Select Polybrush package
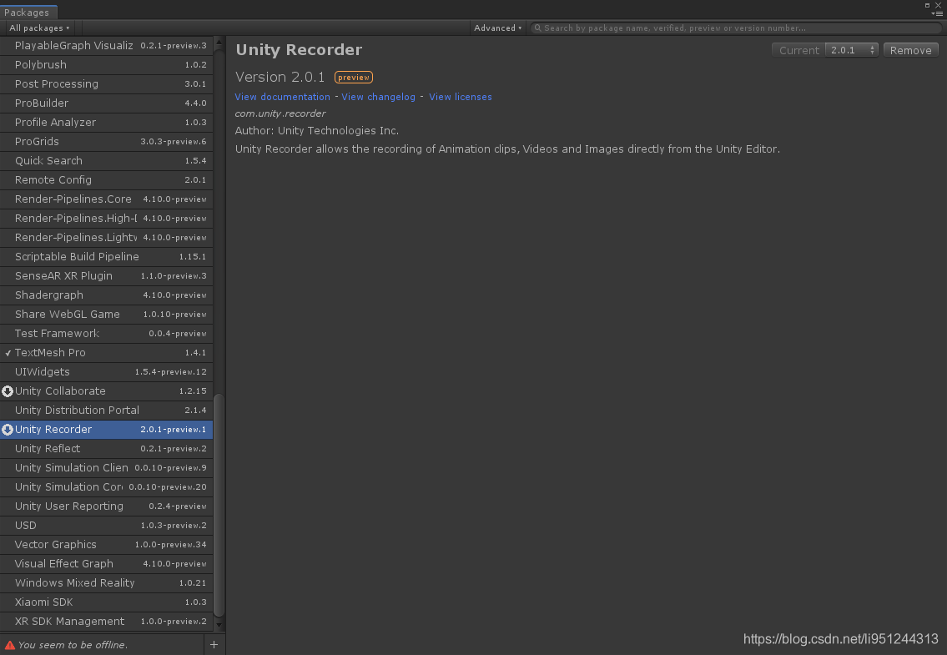 click(106, 64)
